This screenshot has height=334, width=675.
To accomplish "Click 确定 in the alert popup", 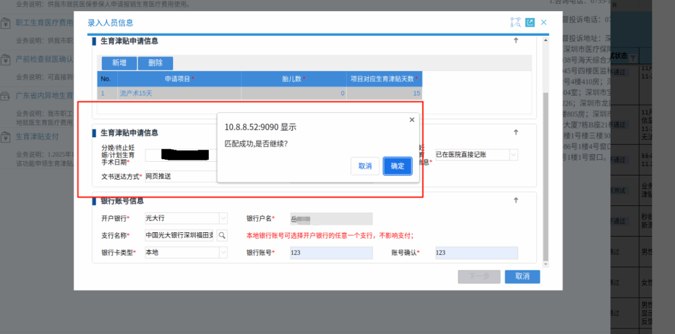I will 397,166.
